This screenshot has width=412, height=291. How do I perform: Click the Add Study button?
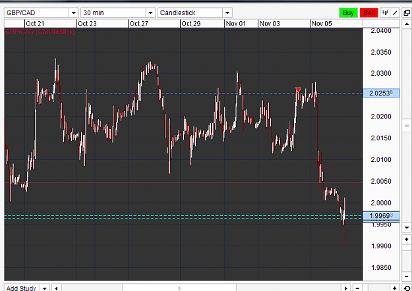pyautogui.click(x=22, y=288)
